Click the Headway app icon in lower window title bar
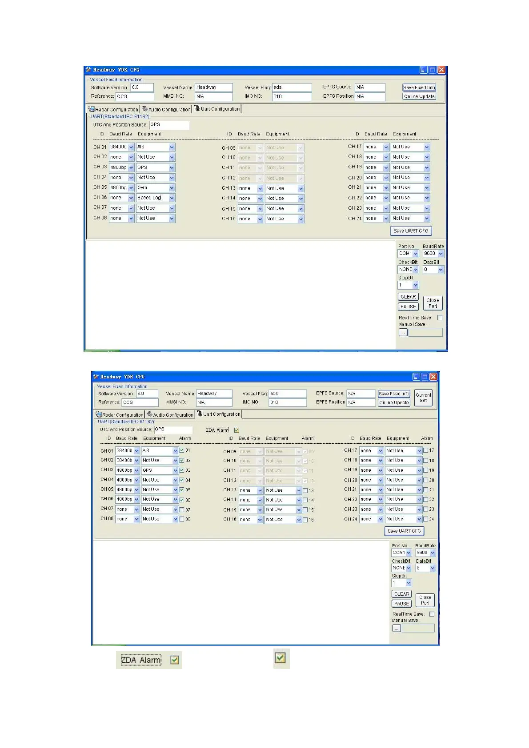This screenshot has height=748, width=529. tap(96, 377)
